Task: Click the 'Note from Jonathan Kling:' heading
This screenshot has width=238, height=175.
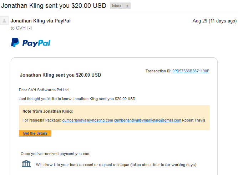Action: [x=47, y=111]
